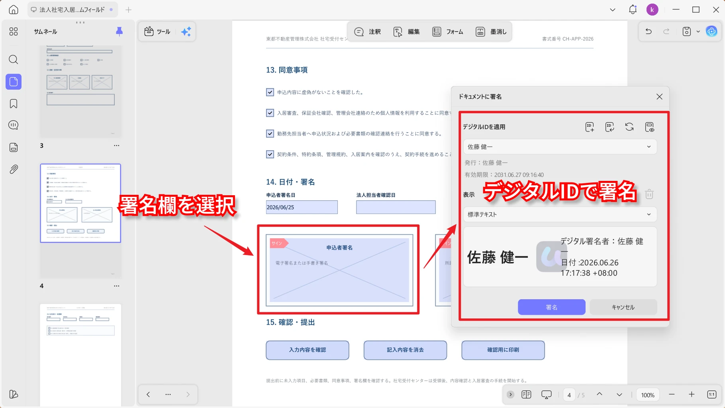Close the ドキュメントに署名 dialog
This screenshot has height=408, width=725.
(660, 97)
